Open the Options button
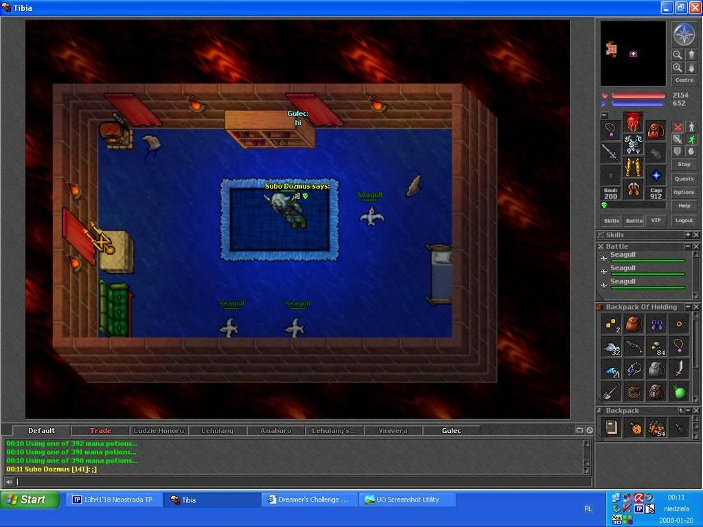703x527 pixels. coord(684,192)
